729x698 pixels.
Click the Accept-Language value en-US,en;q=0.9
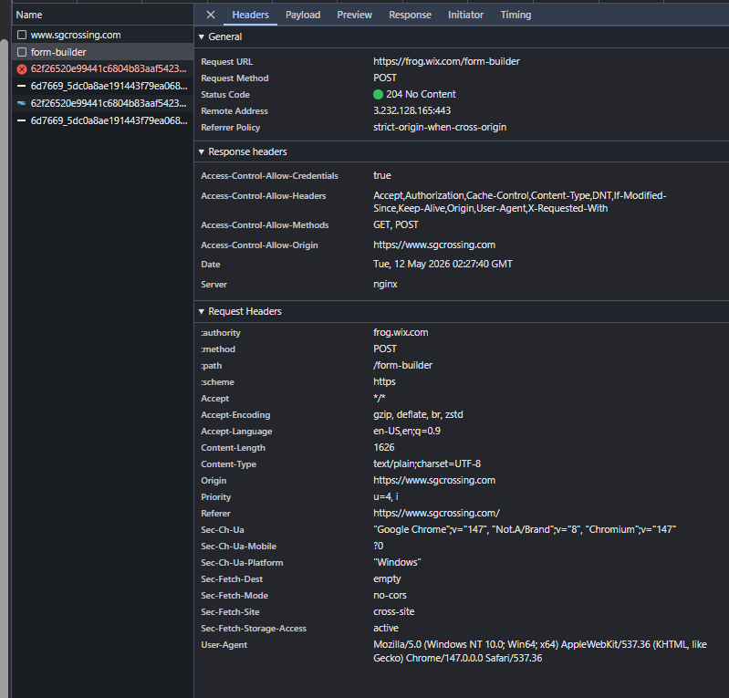point(407,431)
